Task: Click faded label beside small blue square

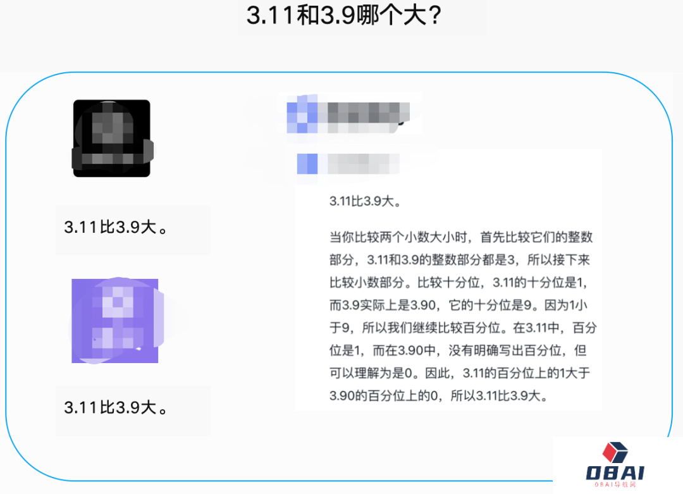Action: coord(359,164)
